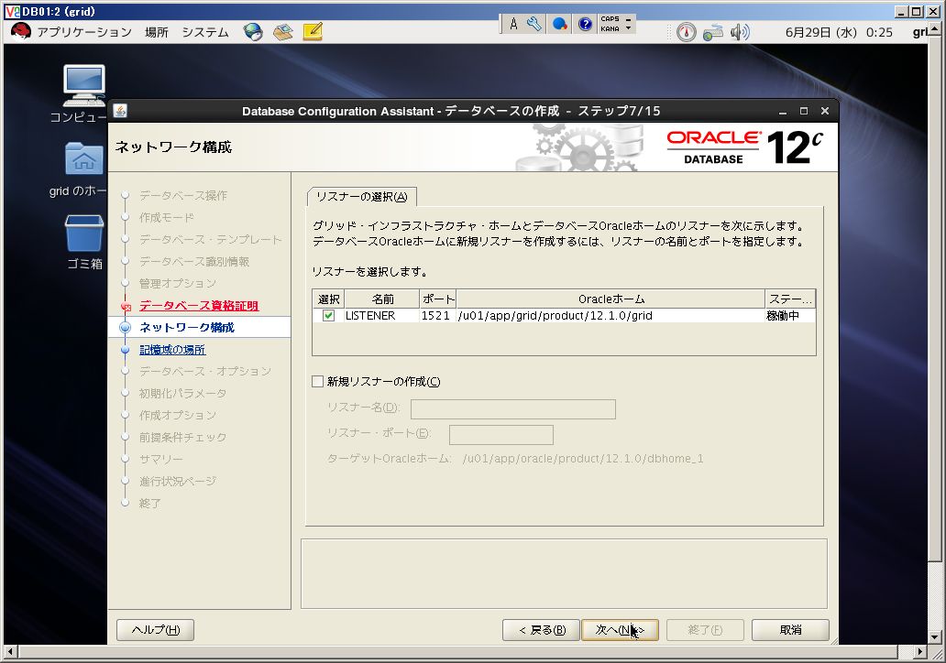This screenshot has width=946, height=663.
Task: Click the ヘルプ button
Action: pos(155,630)
